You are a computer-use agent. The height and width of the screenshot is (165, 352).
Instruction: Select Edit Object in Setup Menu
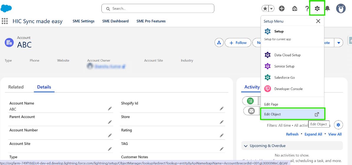(x=292, y=114)
